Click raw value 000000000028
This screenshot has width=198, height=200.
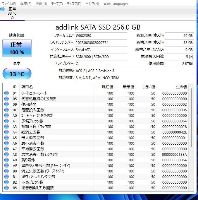coord(174,127)
